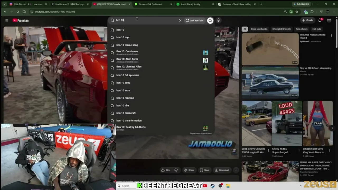Switch to the Kick Dashboard tab
The height and width of the screenshot is (190, 338).
click(x=153, y=4)
